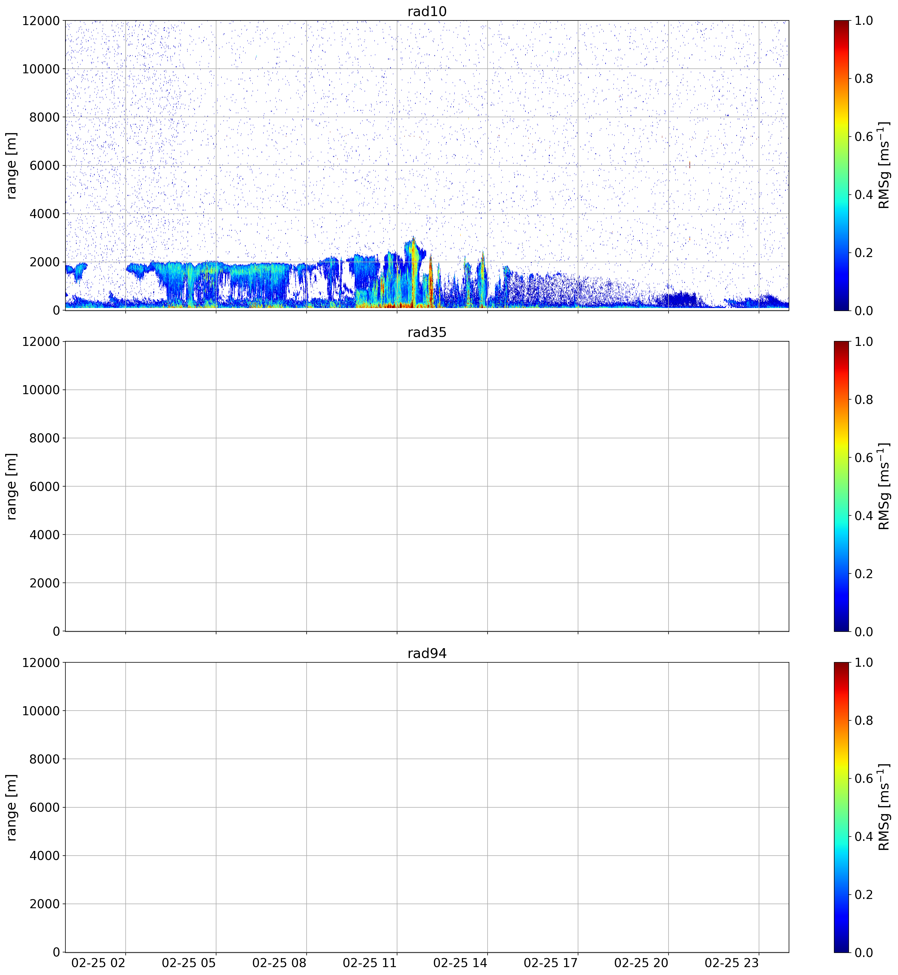Click the 6000 range tick on rad10
The width and height of the screenshot is (898, 975).
pos(45,166)
